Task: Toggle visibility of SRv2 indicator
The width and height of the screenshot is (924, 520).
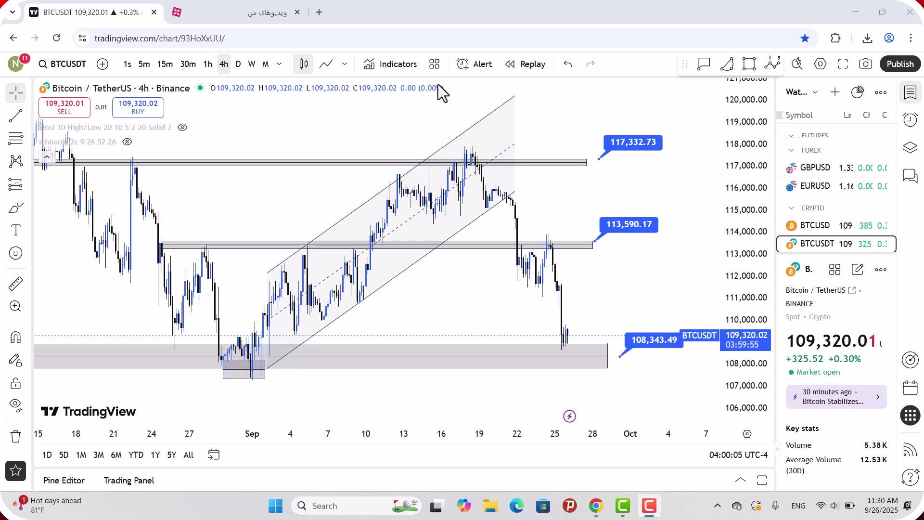Action: coord(182,128)
